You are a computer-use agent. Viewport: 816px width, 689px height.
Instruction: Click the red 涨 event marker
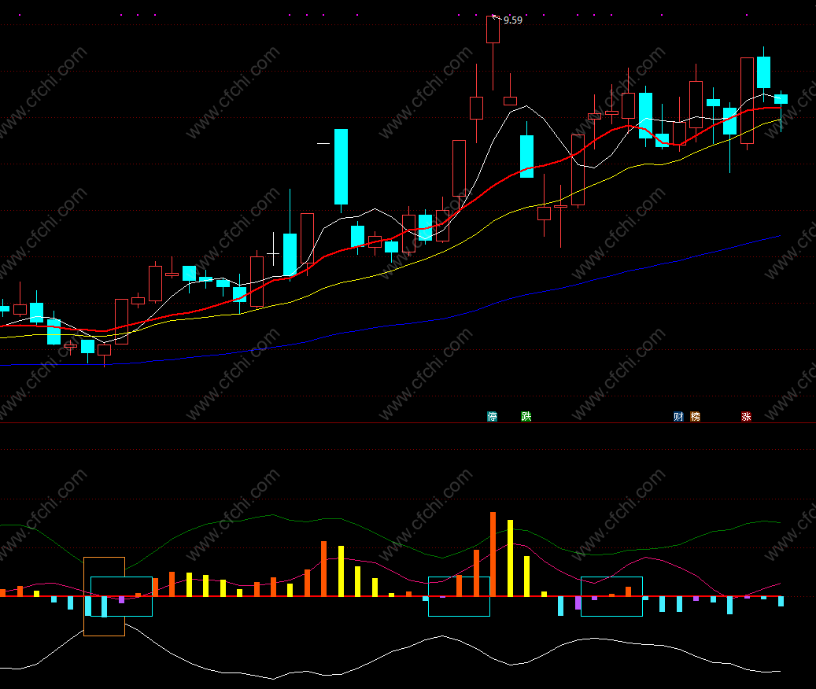pyautogui.click(x=746, y=417)
